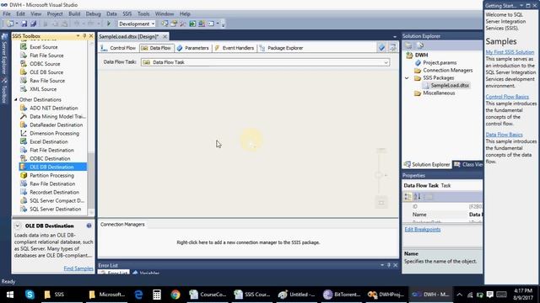Image resolution: width=540 pixels, height=303 pixels.
Task: Click Edit Breakpoints link
Action: (422, 230)
